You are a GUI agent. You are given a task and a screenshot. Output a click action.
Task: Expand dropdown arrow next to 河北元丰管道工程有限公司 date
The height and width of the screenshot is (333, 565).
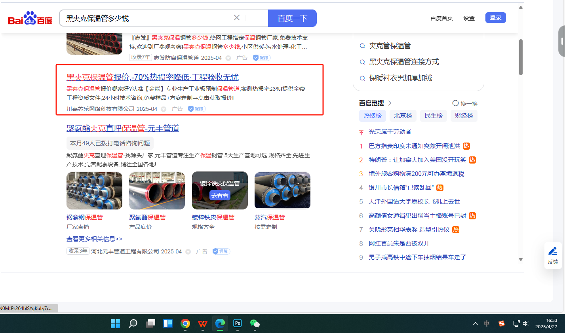coord(188,252)
